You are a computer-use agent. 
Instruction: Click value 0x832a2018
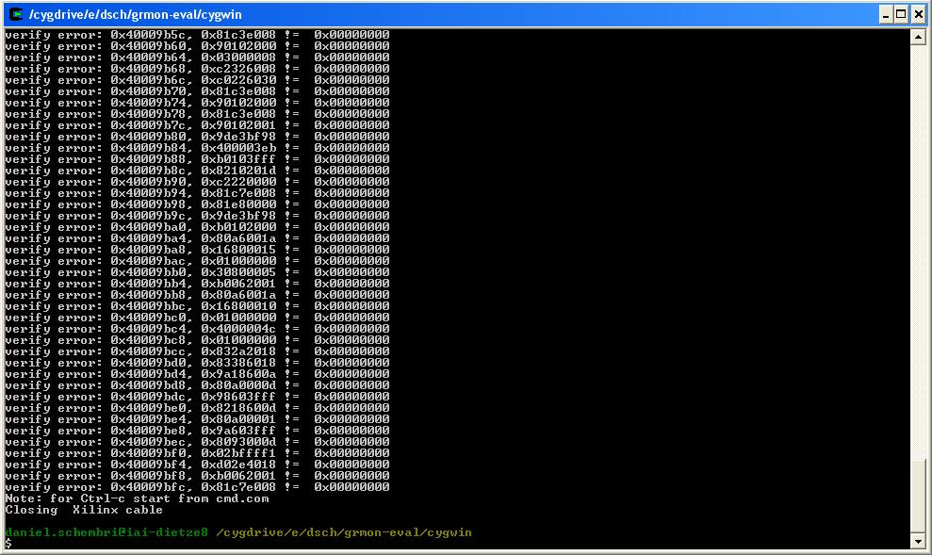point(239,351)
